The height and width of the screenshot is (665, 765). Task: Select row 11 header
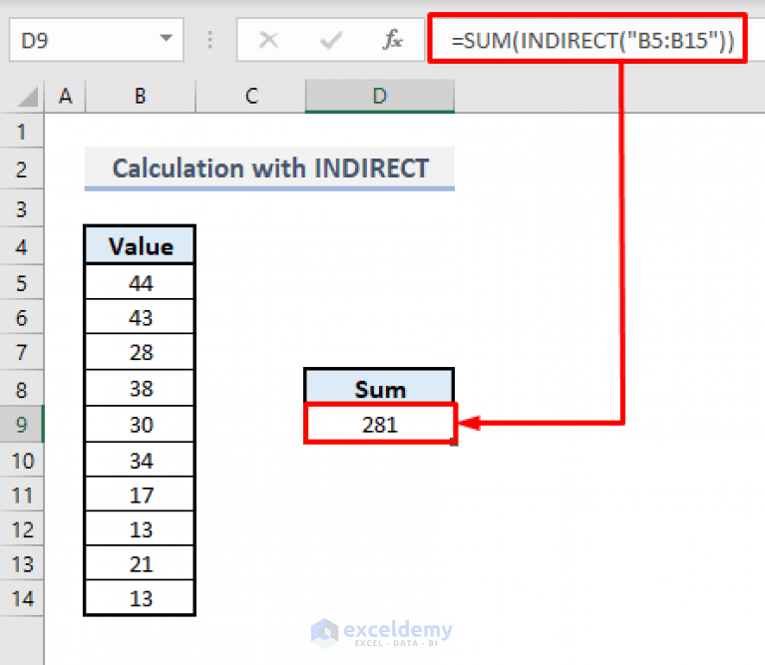click(22, 495)
